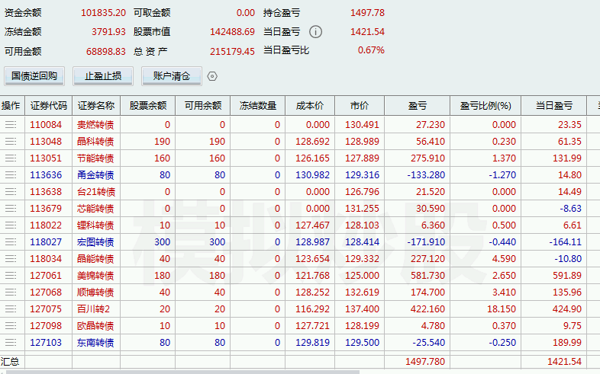
Task: Click the operation icon for 宏图转债
Action: click(x=11, y=241)
